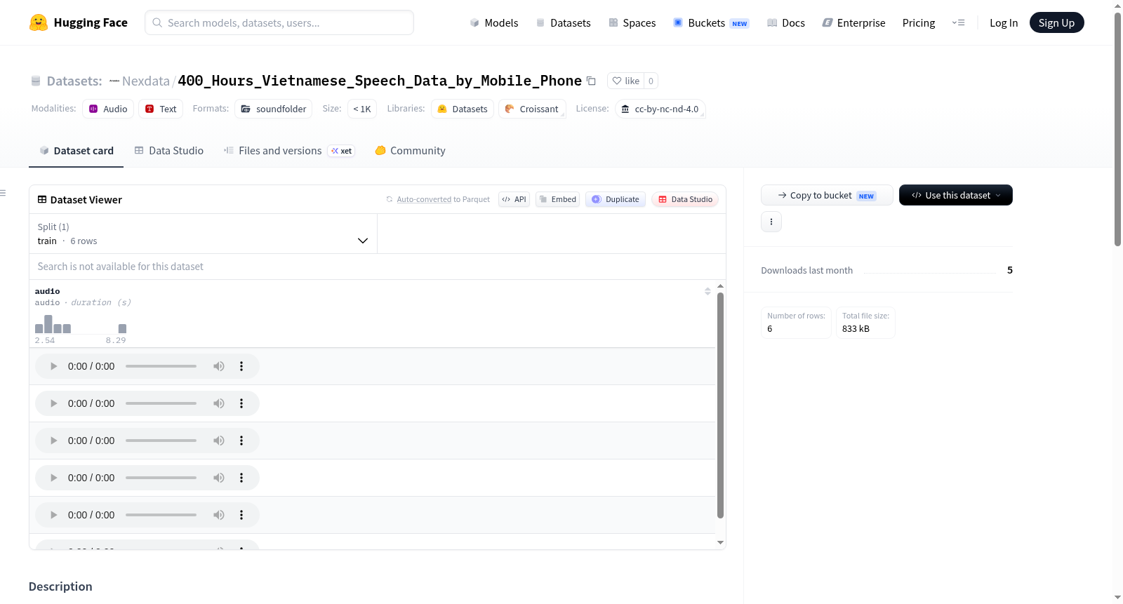Copy dataset name with the copy icon
The image size is (1123, 604).
coord(591,81)
